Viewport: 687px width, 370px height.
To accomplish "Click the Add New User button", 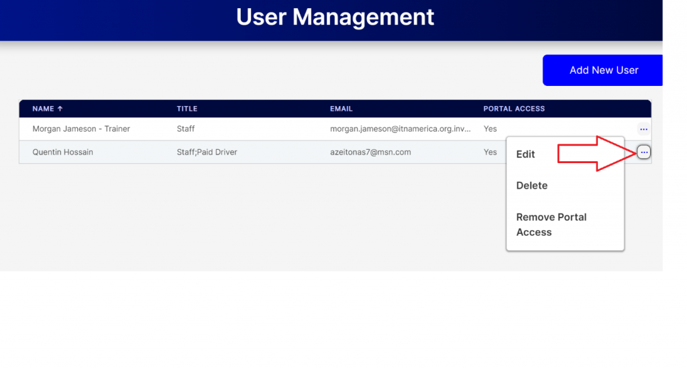I will coord(602,70).
